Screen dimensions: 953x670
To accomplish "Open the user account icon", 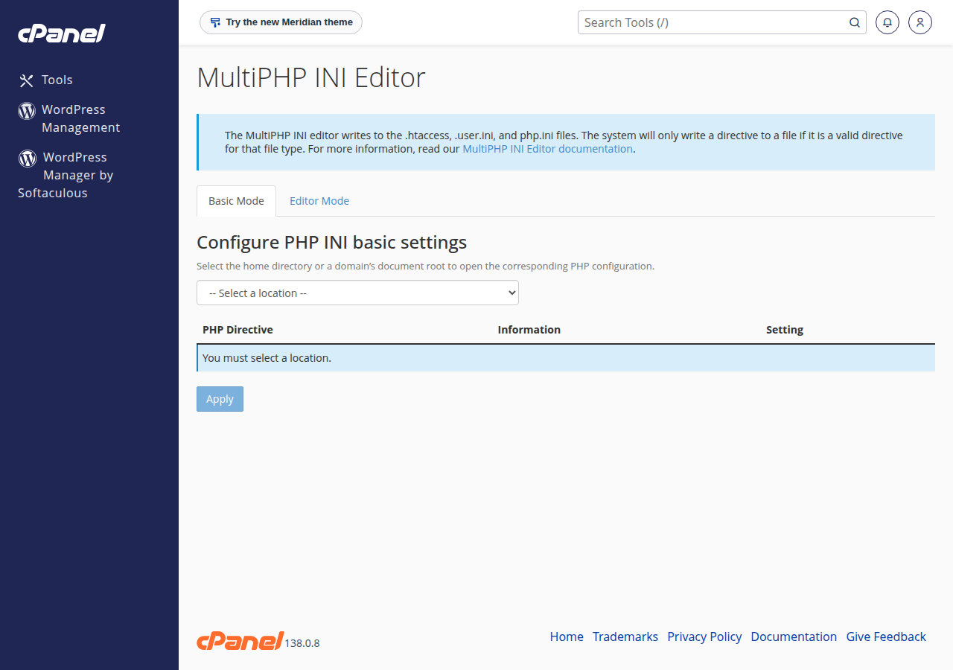I will click(x=920, y=22).
